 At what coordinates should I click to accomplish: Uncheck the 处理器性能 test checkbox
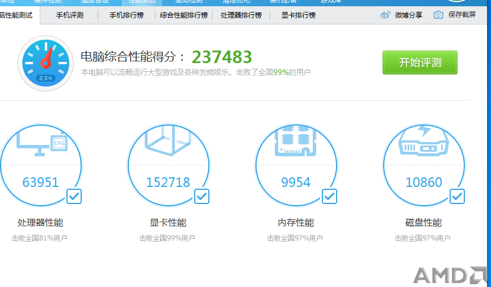coord(74,196)
